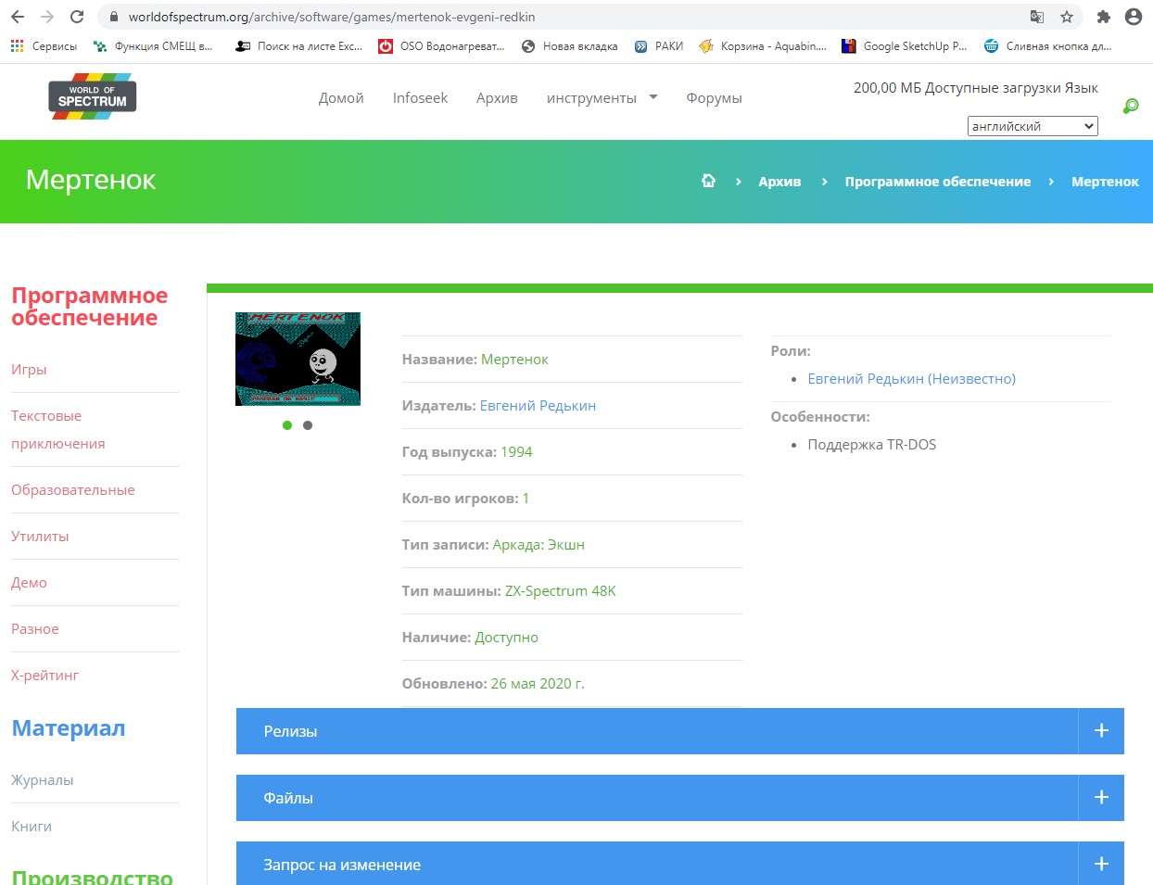The image size is (1153, 885).
Task: Click the World of Spectrum logo
Action: [x=92, y=96]
